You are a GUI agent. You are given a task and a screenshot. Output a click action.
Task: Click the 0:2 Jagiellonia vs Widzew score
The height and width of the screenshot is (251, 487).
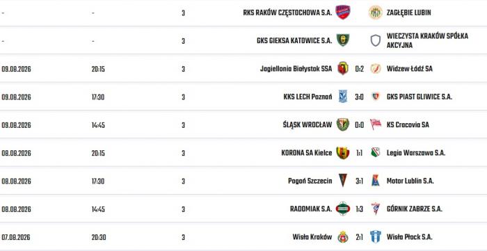(359, 69)
